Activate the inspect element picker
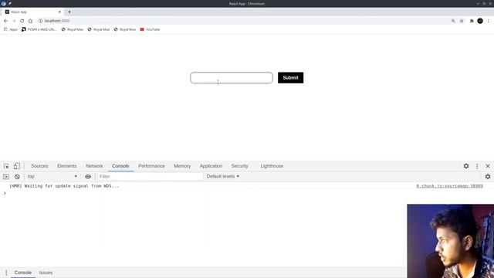This screenshot has width=494, height=278. tap(6, 166)
